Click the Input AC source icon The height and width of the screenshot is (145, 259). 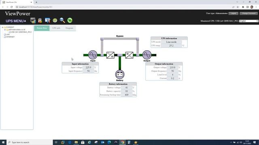tap(93, 55)
